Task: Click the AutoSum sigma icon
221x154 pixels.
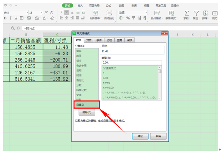Action: click(x=187, y=13)
